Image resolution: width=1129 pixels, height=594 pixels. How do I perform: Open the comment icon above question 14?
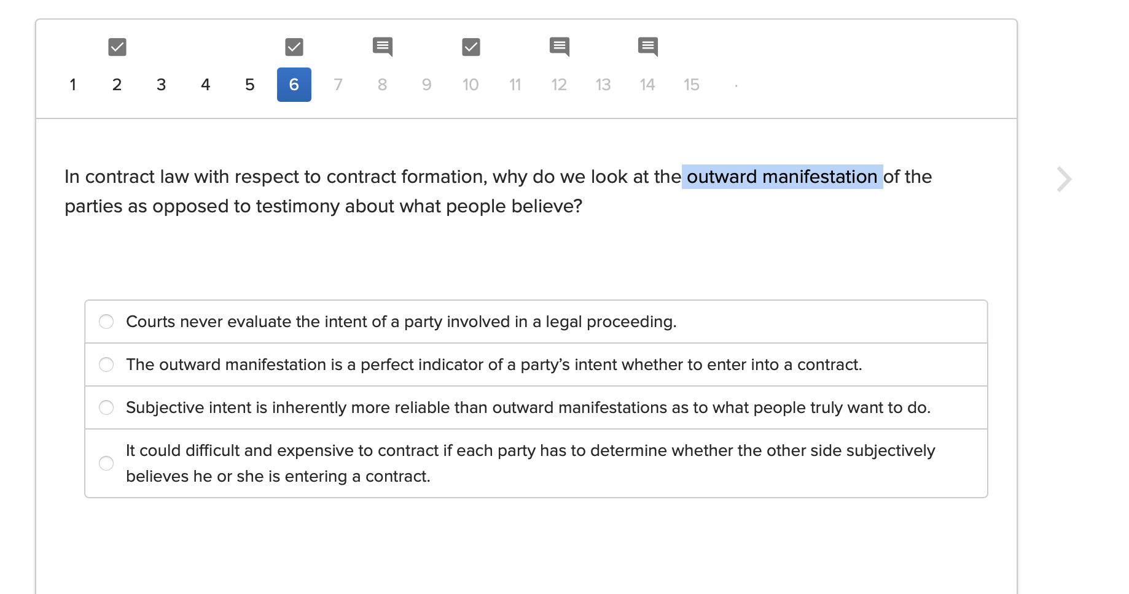[x=647, y=46]
